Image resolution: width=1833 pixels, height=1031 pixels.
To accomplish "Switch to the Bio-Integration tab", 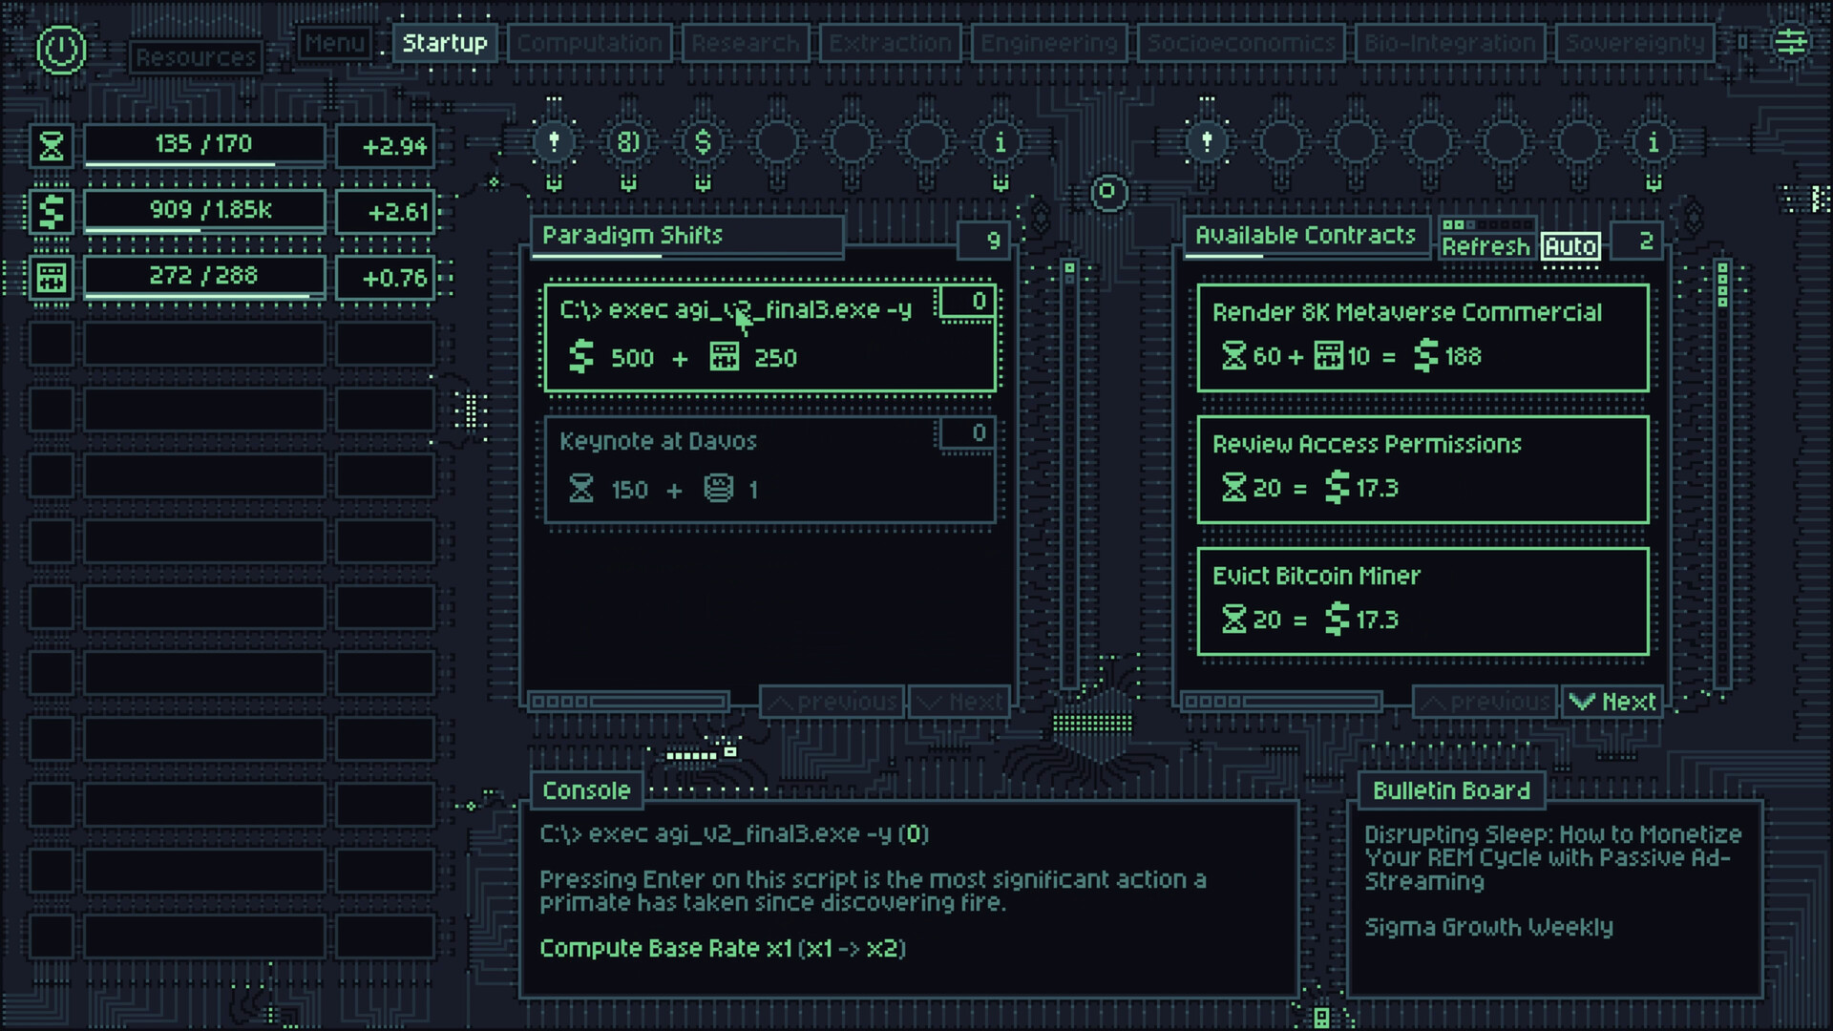I will 1449,43.
